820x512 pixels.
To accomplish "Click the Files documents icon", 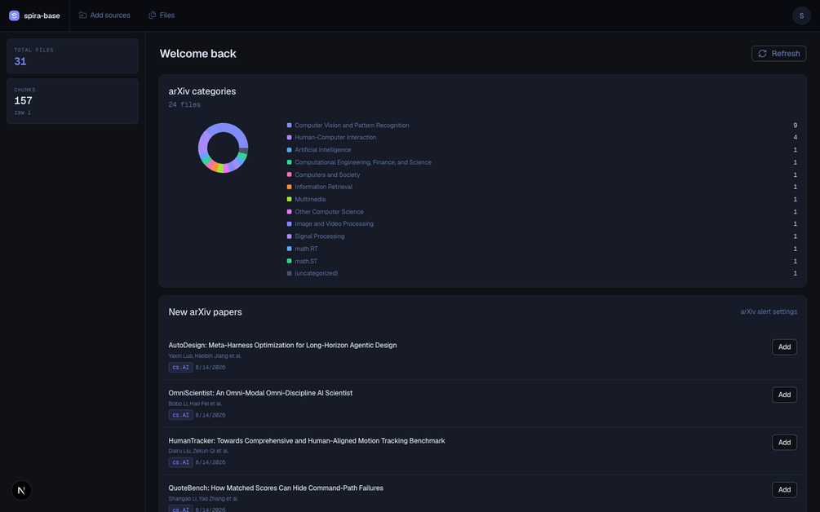I will click(x=153, y=15).
